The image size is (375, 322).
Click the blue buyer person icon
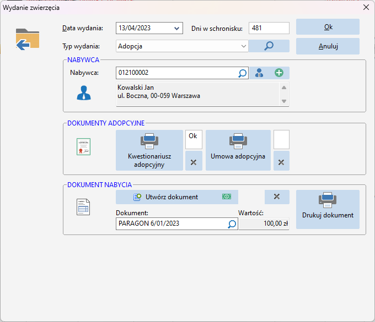click(84, 93)
